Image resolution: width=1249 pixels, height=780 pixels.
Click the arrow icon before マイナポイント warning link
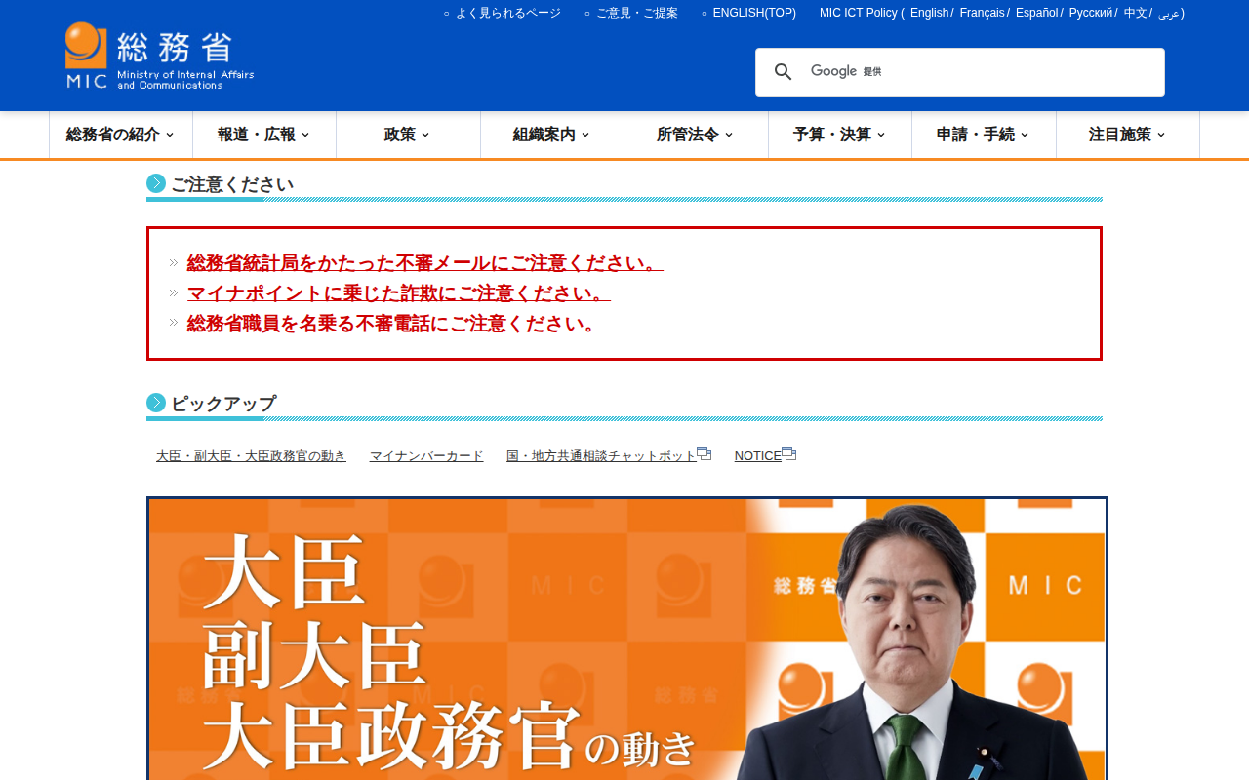[x=174, y=292]
